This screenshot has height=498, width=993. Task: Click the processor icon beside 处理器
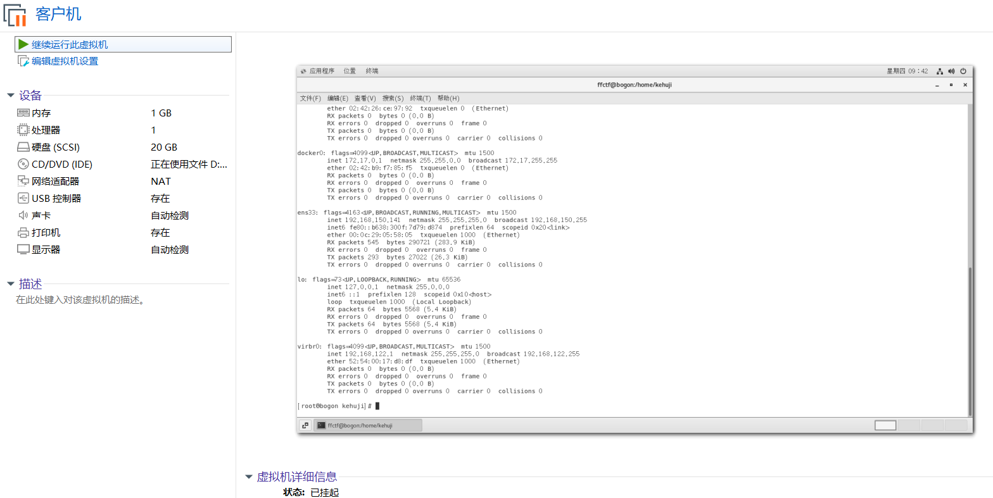point(23,130)
